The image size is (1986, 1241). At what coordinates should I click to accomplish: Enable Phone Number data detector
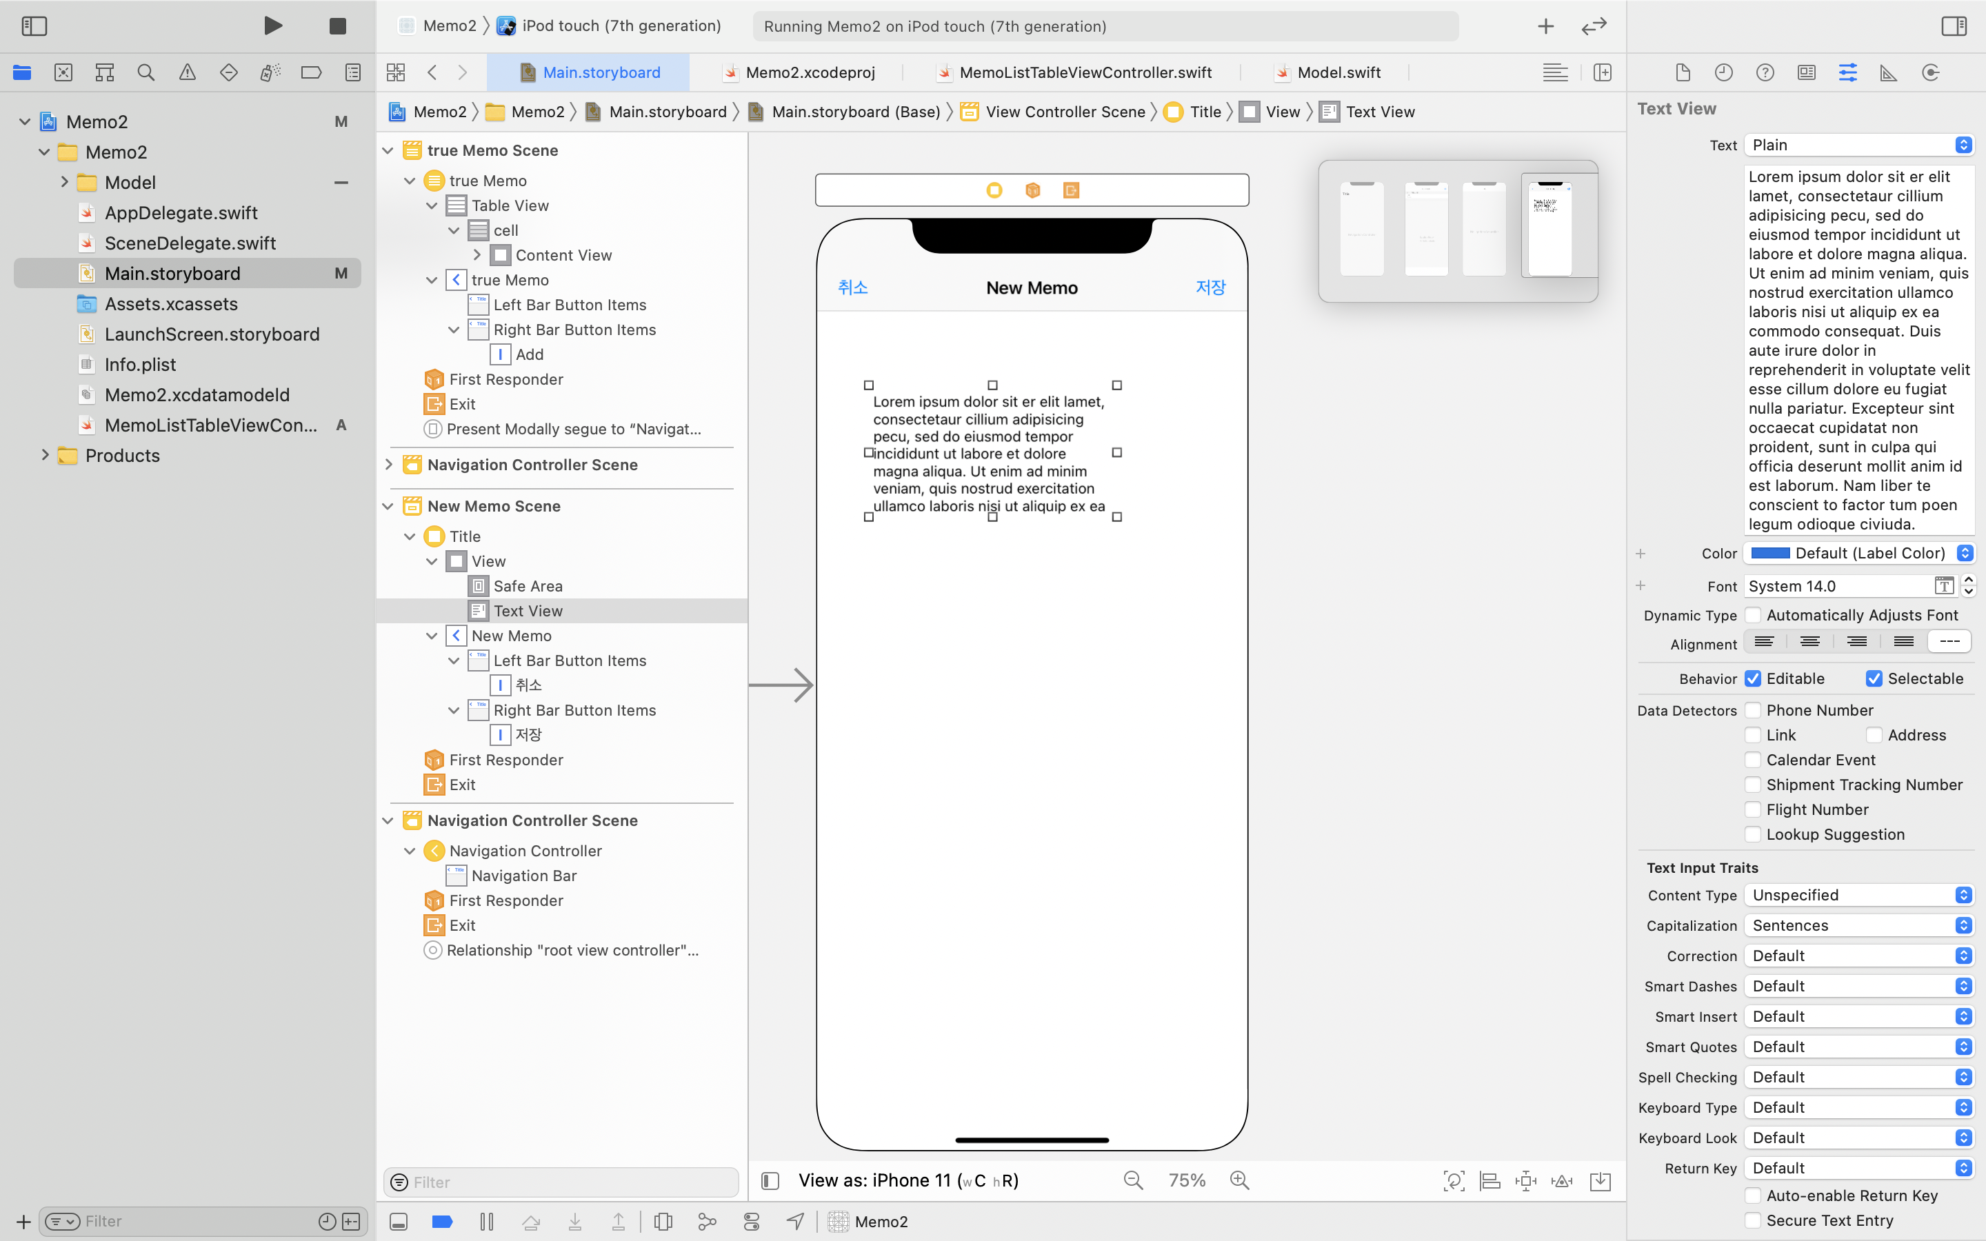point(1753,710)
